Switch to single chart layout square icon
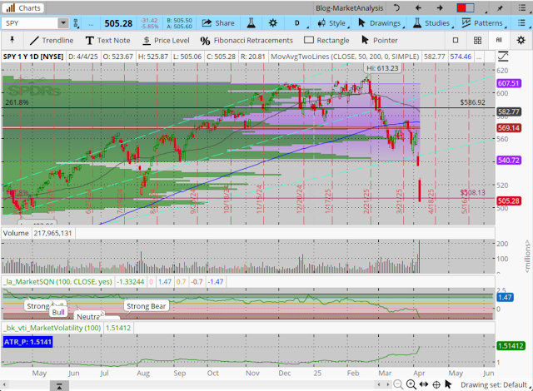533x391 pixels. click(x=456, y=41)
